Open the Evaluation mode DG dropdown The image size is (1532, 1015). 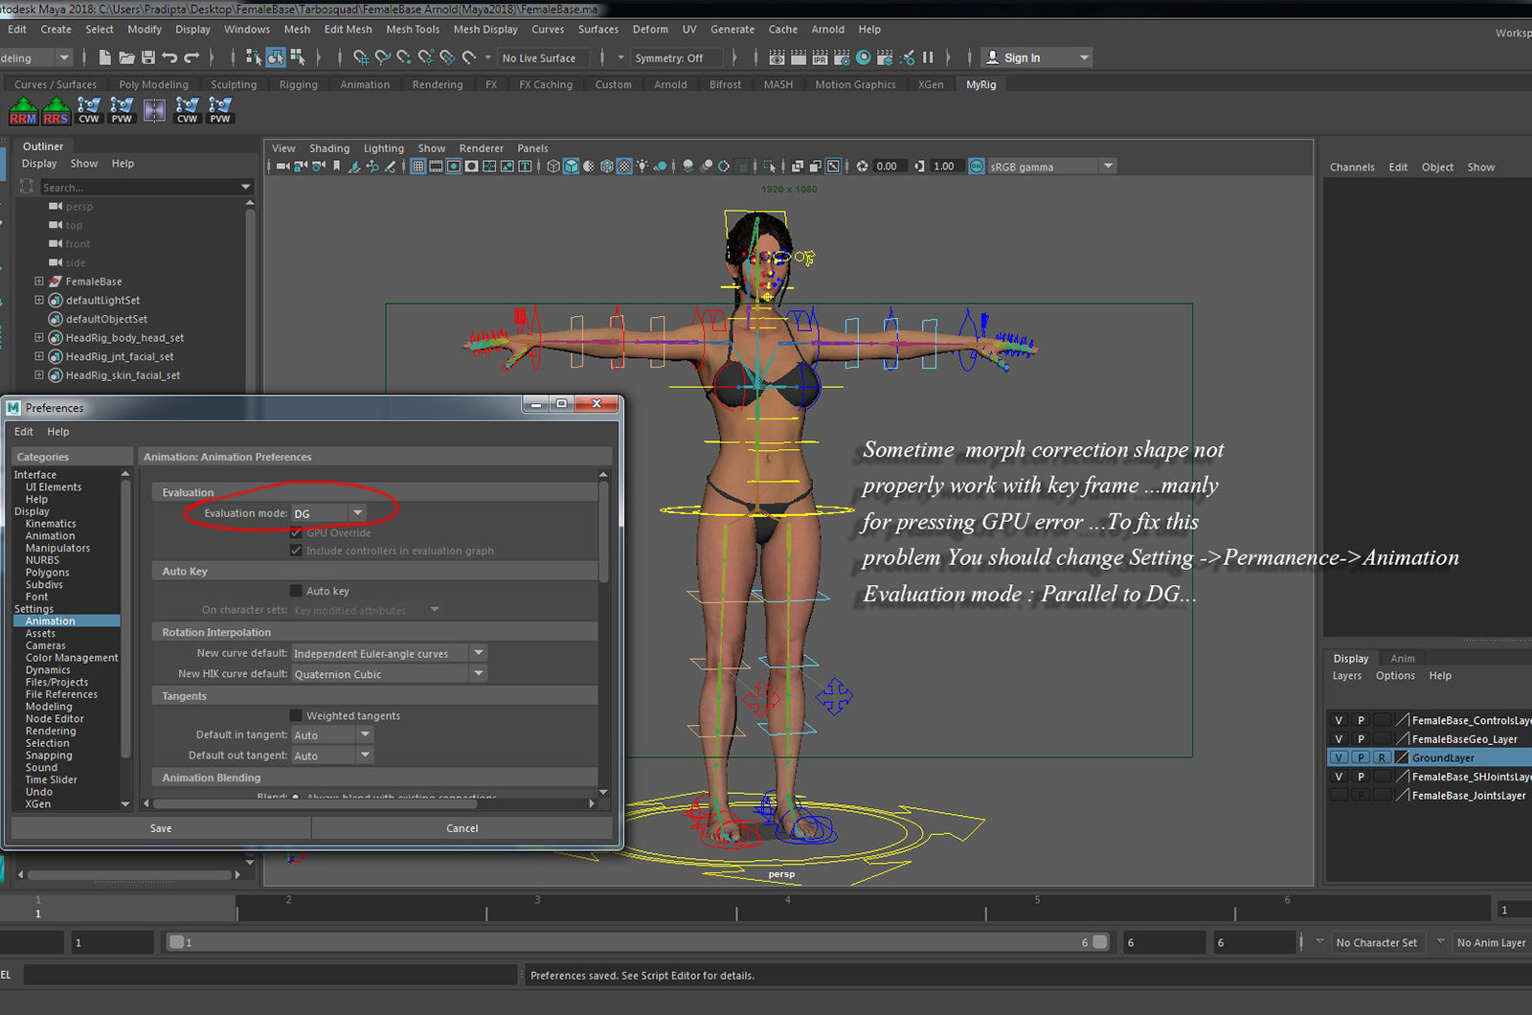point(328,513)
